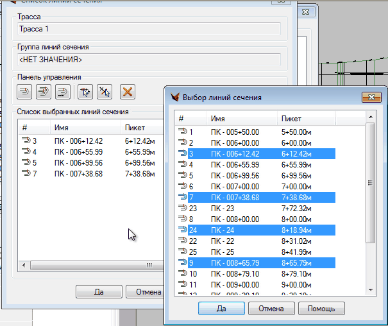The width and height of the screenshot is (388, 326).
Task: Confirm with Да in Выбор линий сечения dialog
Action: (221, 309)
